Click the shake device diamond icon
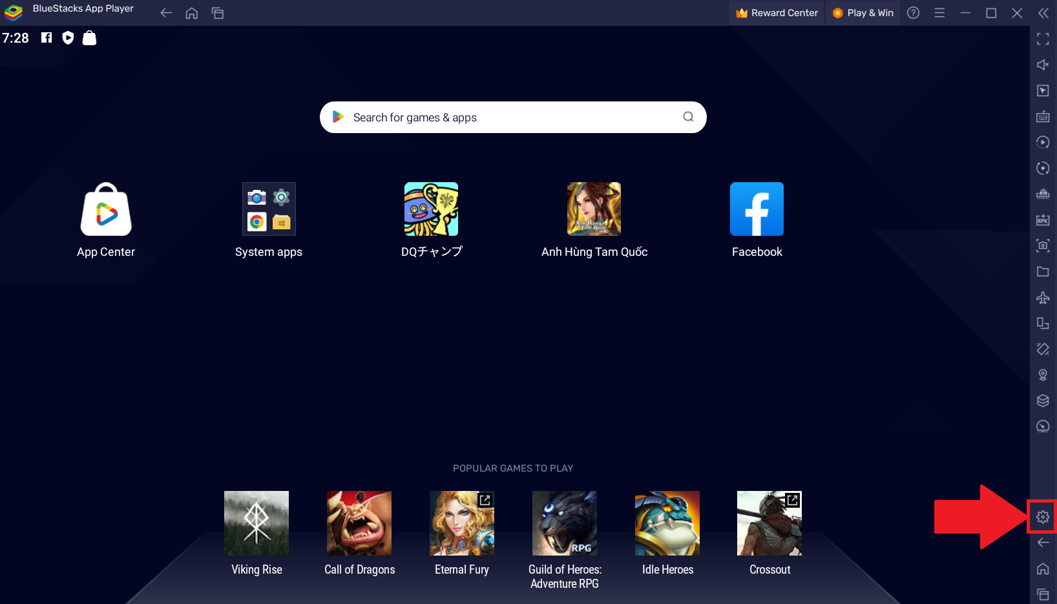This screenshot has height=604, width=1057. tap(1043, 349)
